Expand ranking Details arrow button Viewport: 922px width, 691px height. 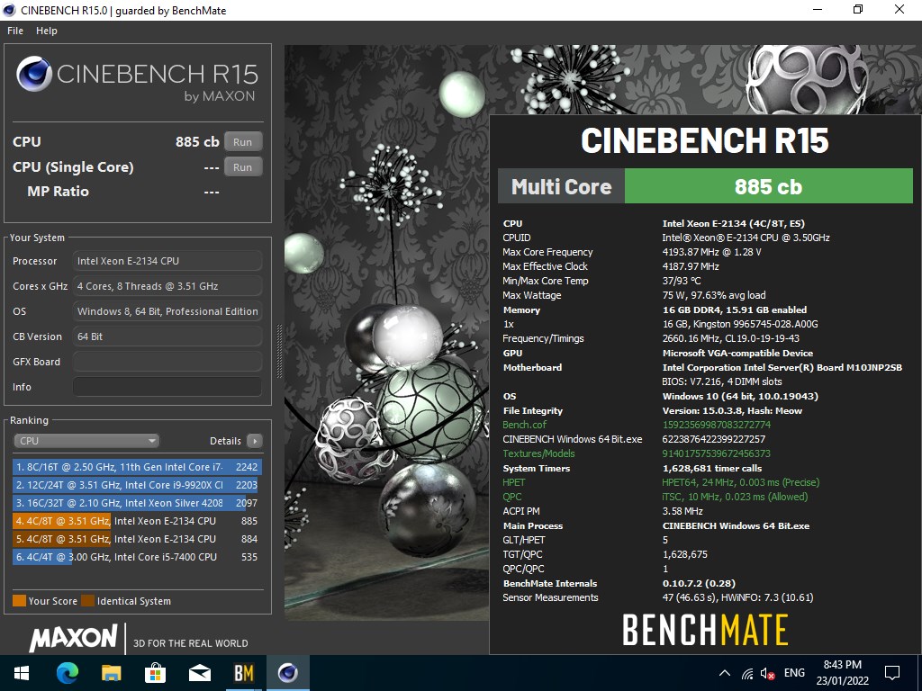coord(255,441)
